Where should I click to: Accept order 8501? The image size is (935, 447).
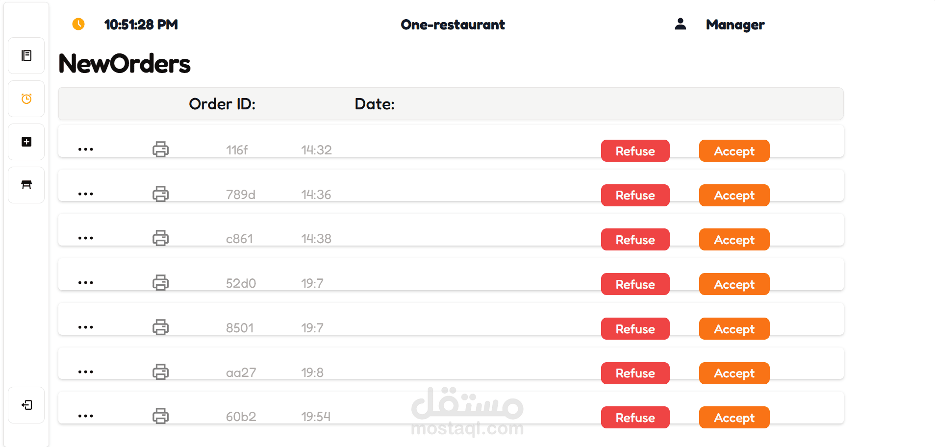[733, 329]
